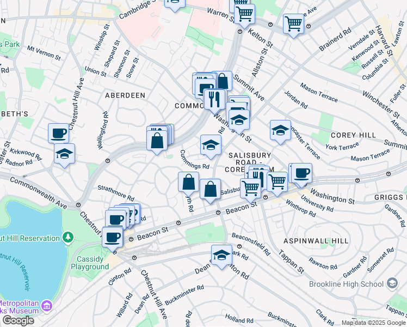Click the transit stop icon on Beacon St near Tappan St
Viewport: 407px width, 327px height.
click(x=266, y=197)
